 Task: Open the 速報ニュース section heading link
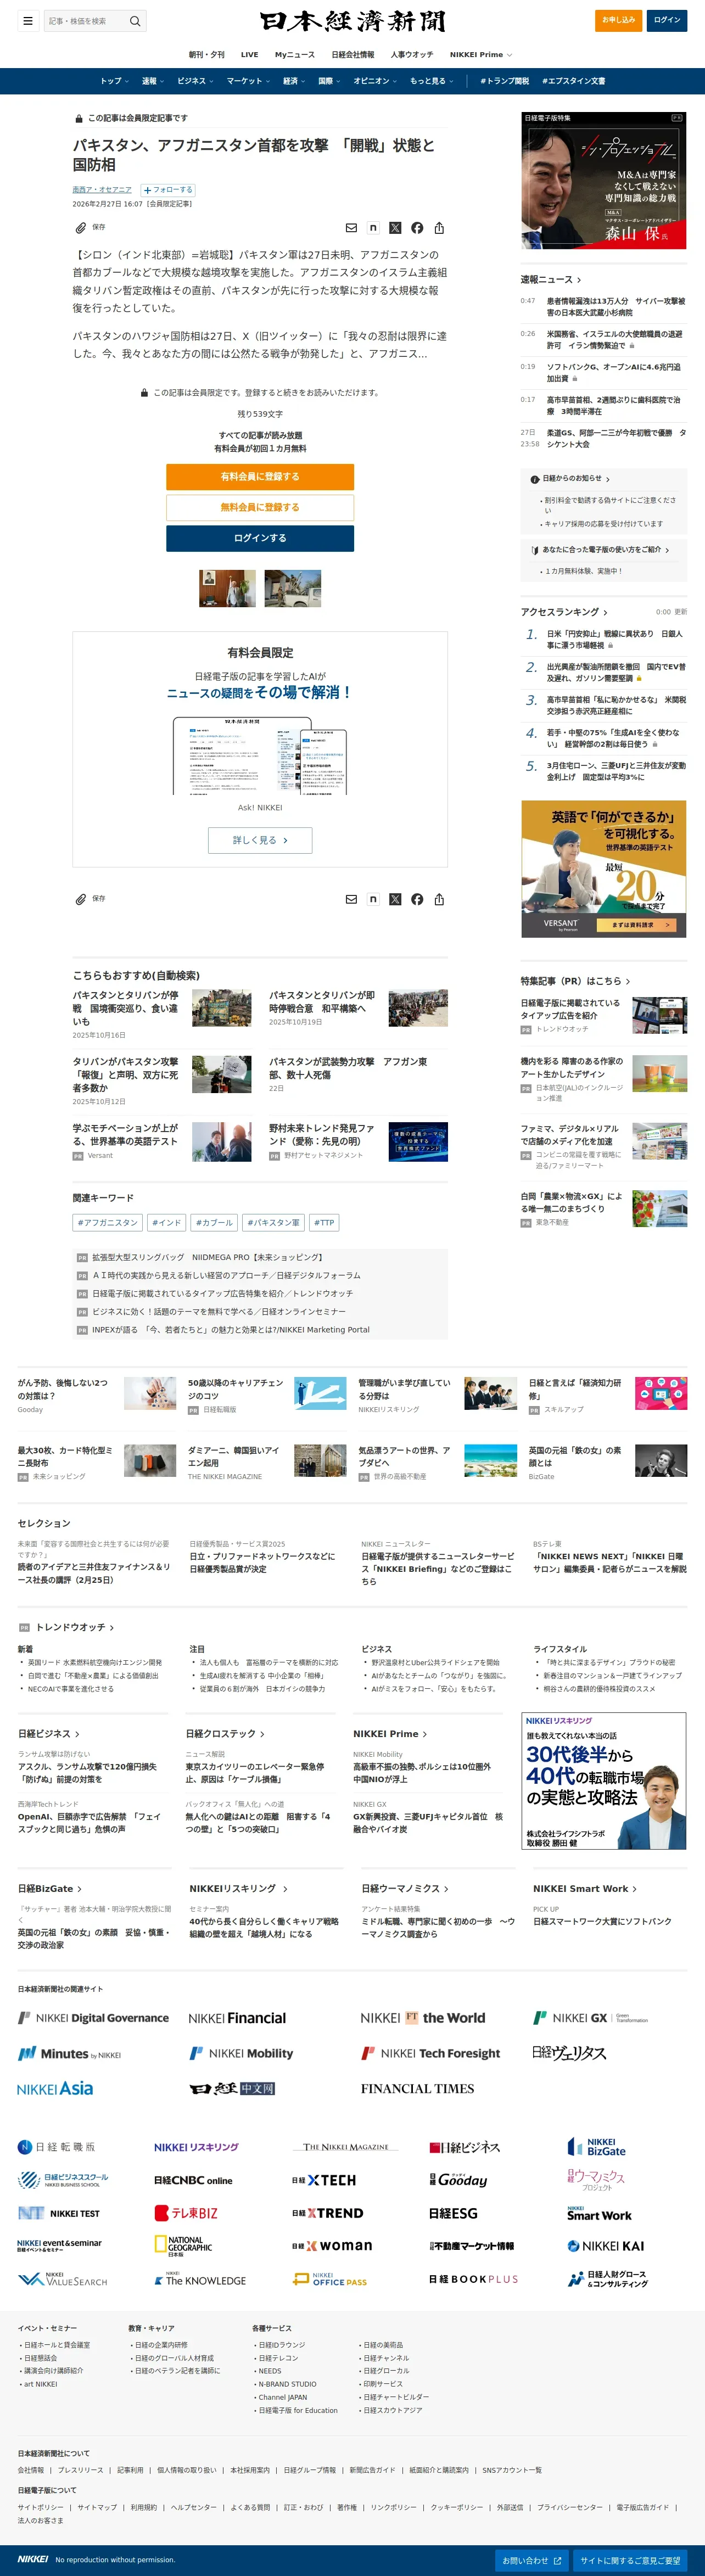click(x=550, y=280)
